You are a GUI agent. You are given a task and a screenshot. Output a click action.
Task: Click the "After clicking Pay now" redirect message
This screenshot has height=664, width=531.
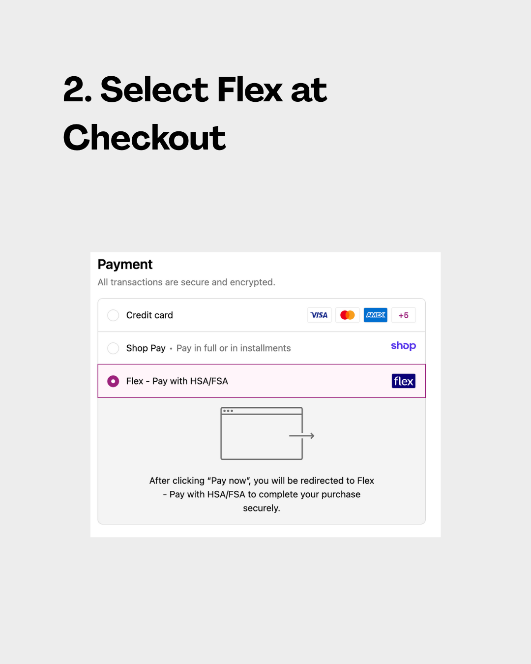pyautogui.click(x=262, y=494)
